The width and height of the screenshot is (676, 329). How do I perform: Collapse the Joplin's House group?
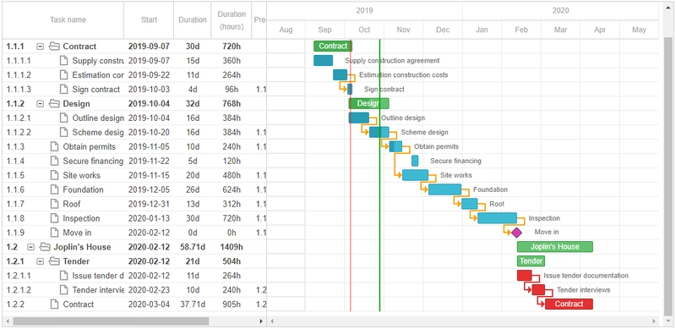[30, 247]
